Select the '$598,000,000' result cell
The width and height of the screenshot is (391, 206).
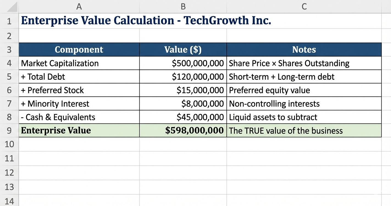click(183, 130)
